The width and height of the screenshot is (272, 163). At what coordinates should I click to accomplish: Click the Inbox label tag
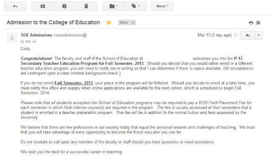[x=124, y=22]
